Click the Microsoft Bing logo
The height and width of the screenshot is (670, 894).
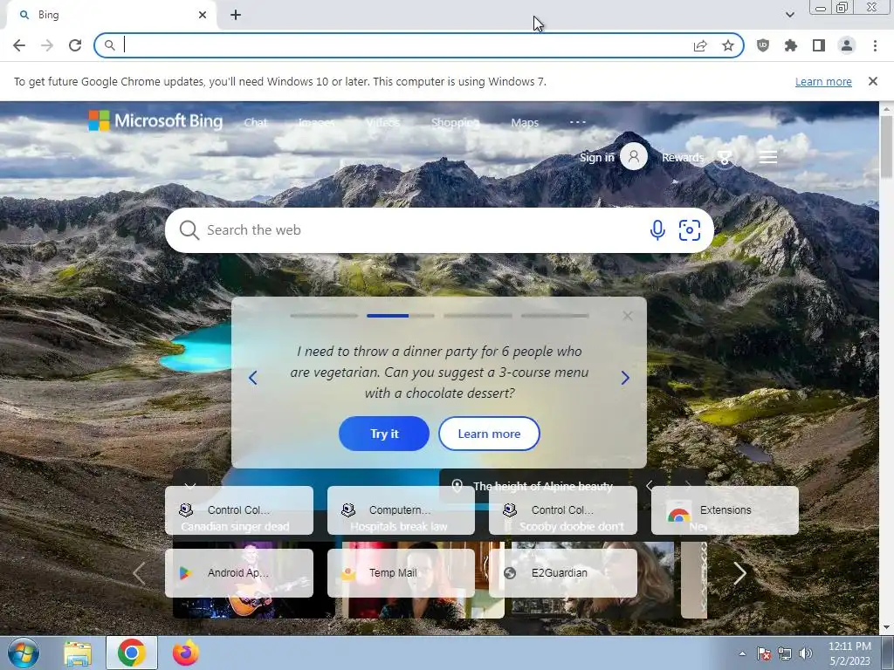click(x=155, y=120)
